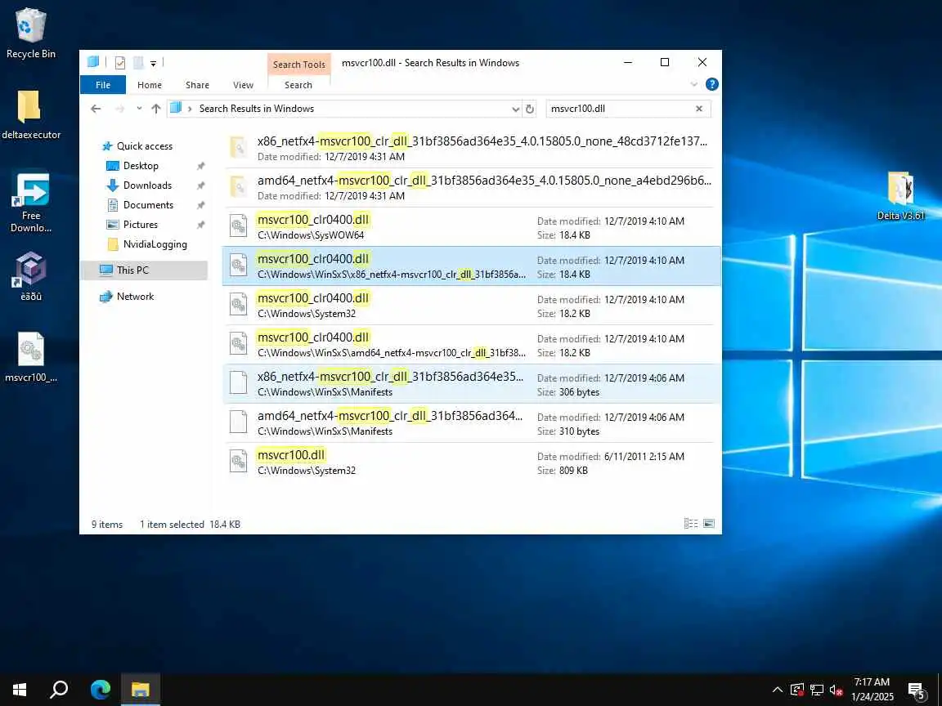Open the taskbar clock showing 7:17 AM

click(x=872, y=689)
